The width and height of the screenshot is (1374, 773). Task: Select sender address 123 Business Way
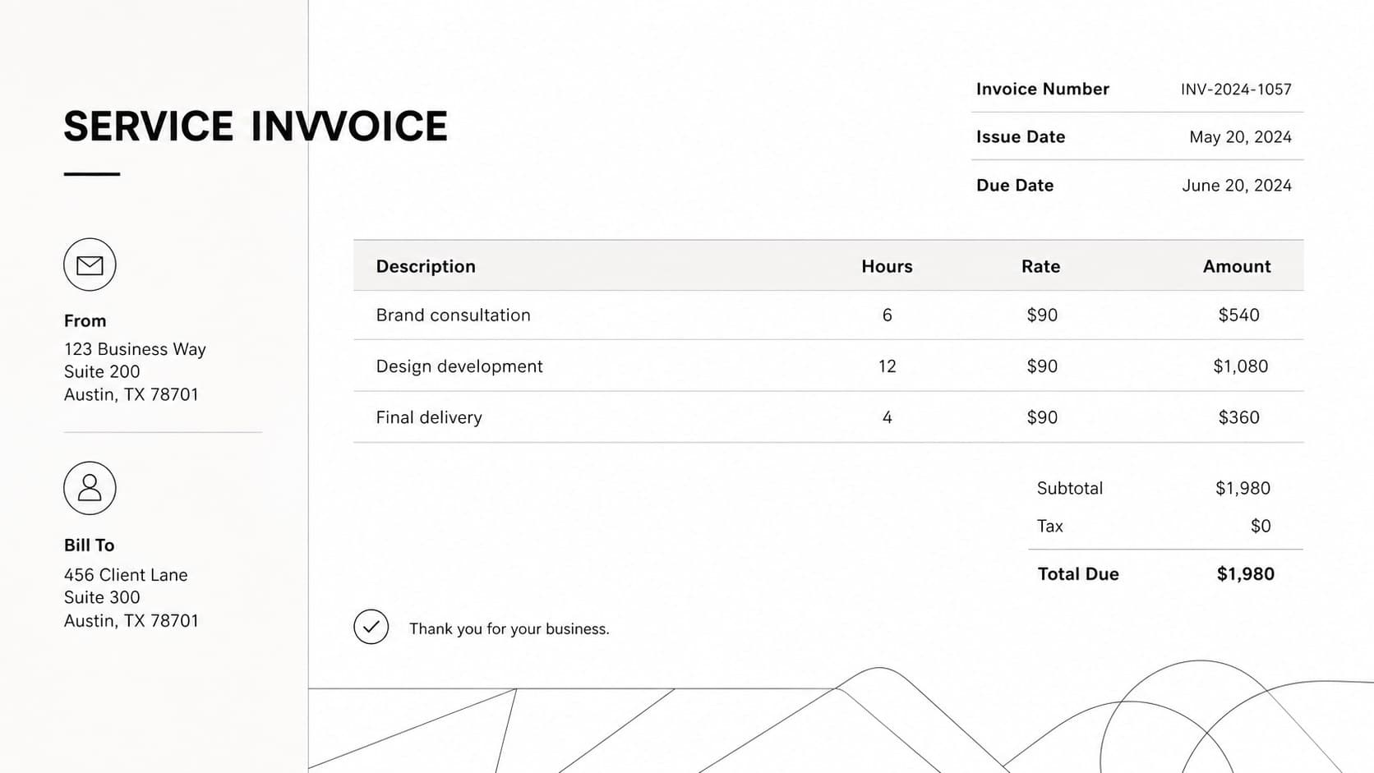click(x=135, y=349)
